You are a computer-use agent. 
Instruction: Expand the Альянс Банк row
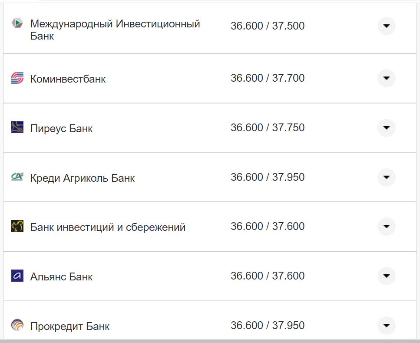click(x=386, y=276)
